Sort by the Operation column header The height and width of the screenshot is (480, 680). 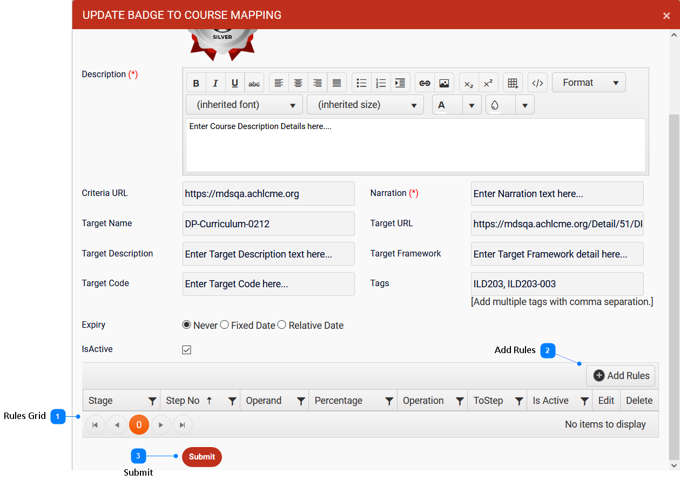pyautogui.click(x=423, y=401)
